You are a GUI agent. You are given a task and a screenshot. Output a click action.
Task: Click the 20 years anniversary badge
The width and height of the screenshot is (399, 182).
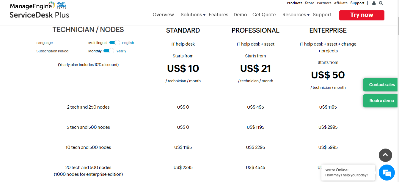click(62, 5)
